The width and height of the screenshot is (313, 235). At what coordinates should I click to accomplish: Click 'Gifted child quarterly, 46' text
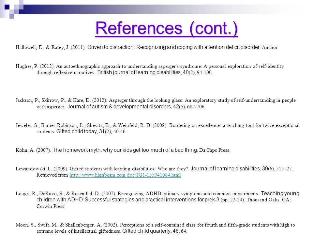pos(151,231)
